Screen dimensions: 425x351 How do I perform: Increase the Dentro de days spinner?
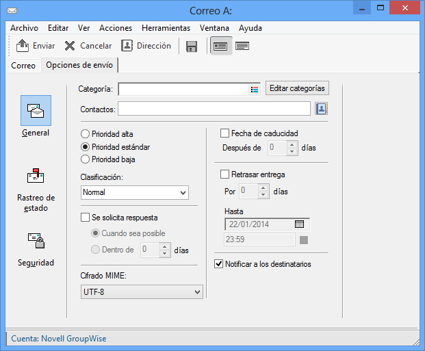164,246
